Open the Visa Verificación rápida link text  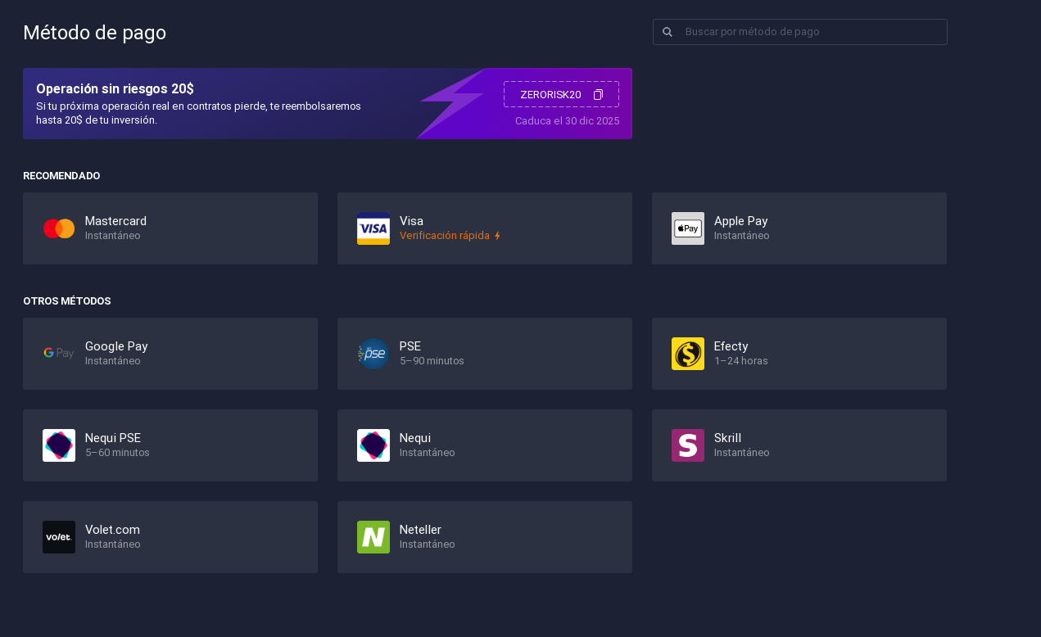[445, 236]
